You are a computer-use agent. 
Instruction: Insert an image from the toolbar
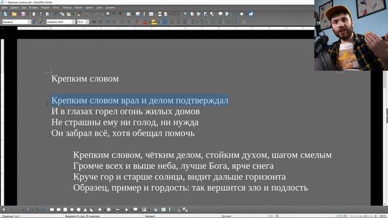coord(138,14)
